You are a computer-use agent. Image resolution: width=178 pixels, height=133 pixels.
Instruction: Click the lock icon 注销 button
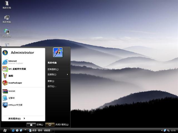pos(31,125)
